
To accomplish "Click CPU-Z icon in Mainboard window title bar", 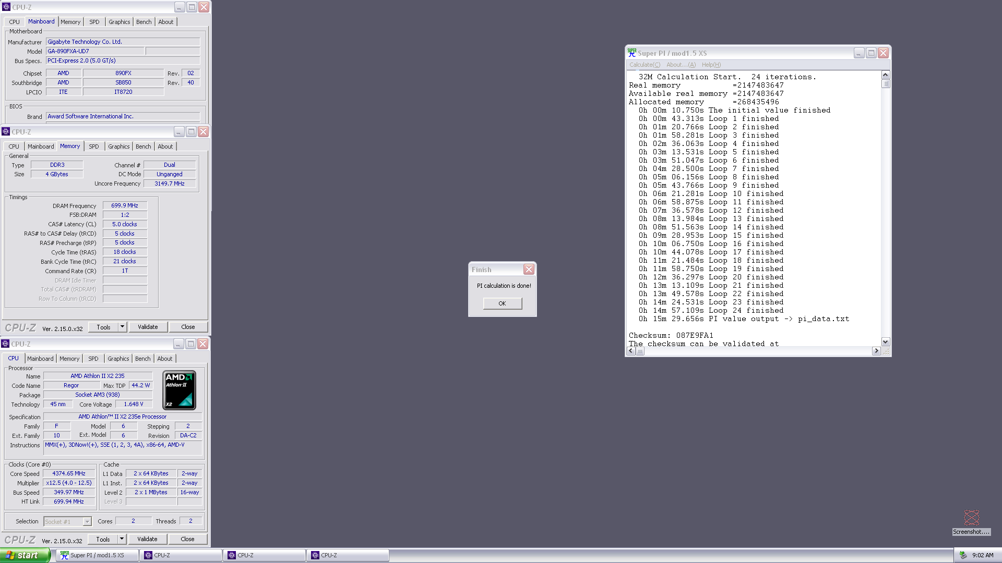I will [6, 7].
